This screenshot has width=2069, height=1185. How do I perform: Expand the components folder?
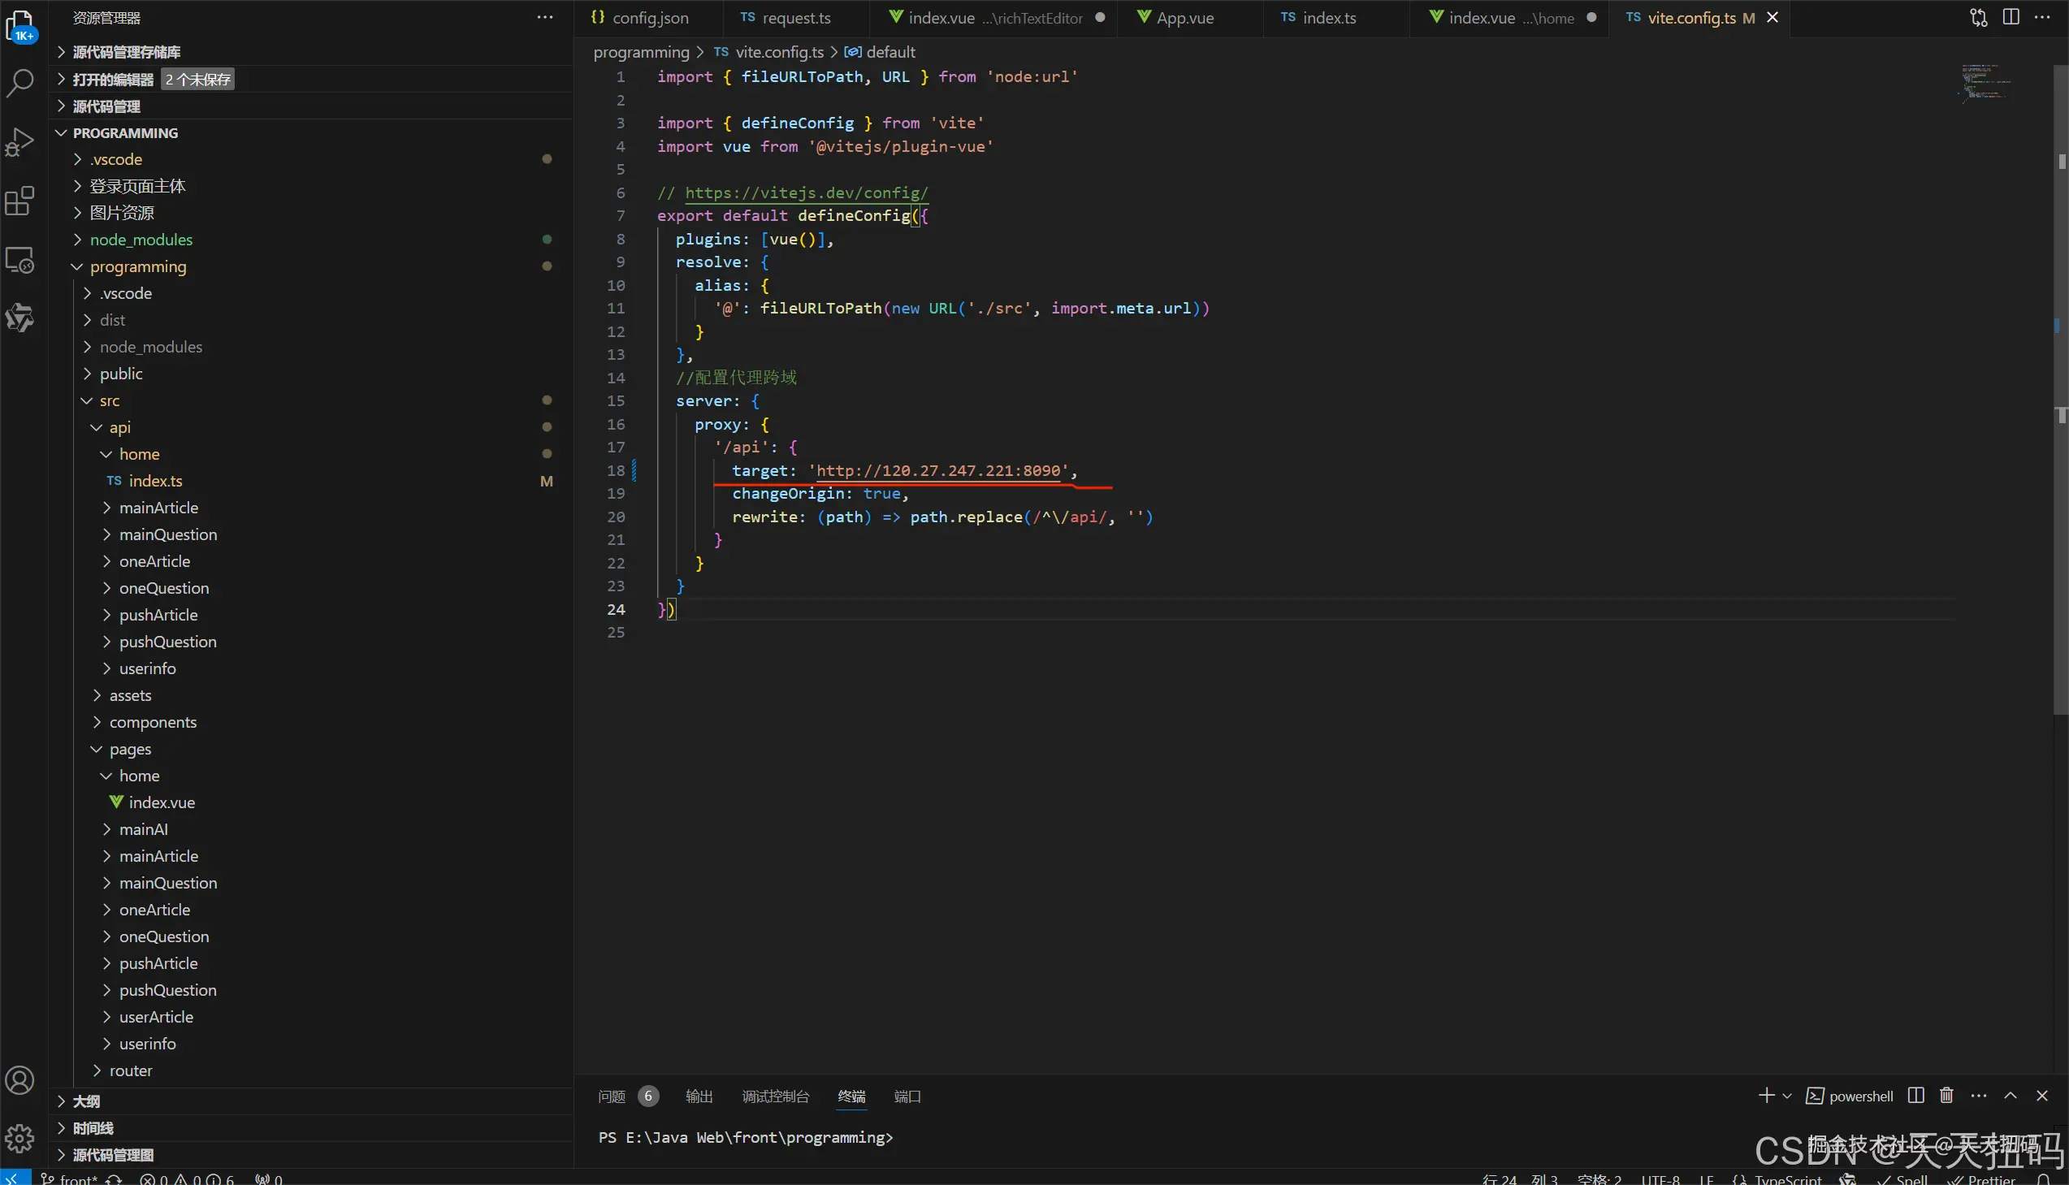point(152,722)
